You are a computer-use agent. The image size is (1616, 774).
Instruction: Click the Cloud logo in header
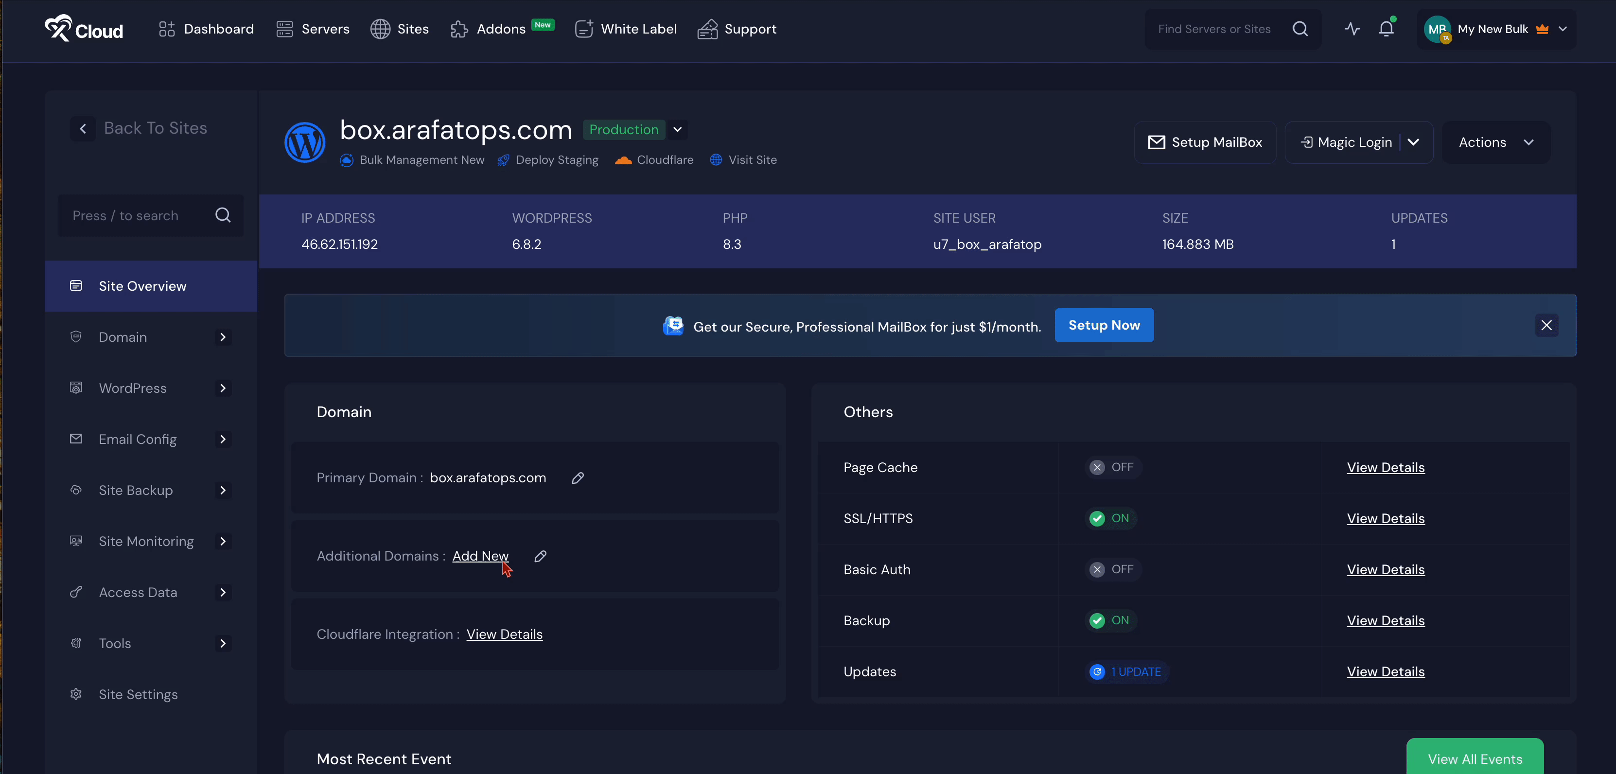point(84,29)
